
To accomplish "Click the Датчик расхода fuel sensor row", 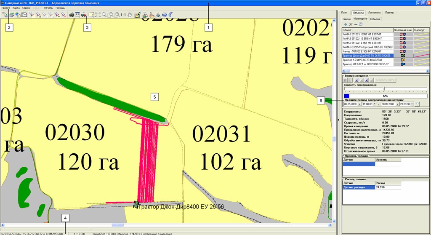I will click(358, 187).
